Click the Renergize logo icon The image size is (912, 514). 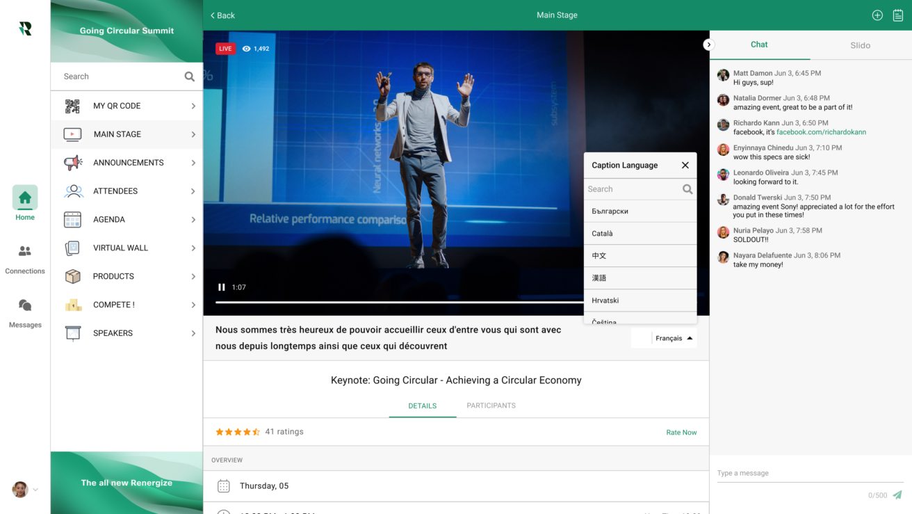point(25,29)
